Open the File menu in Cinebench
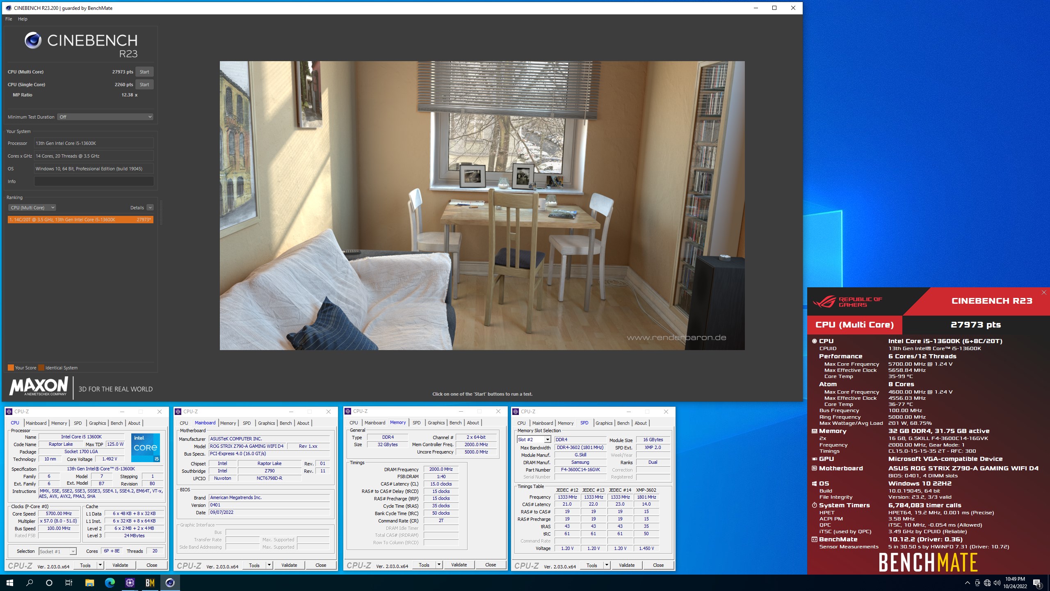Screen dimensions: 1050x591 (9, 19)
